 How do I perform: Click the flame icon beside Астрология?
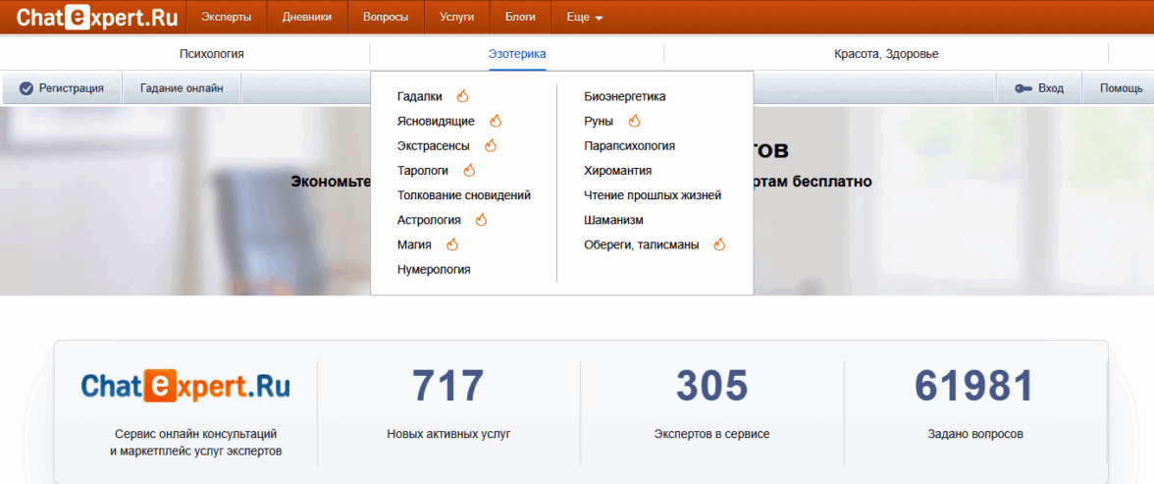click(x=482, y=220)
